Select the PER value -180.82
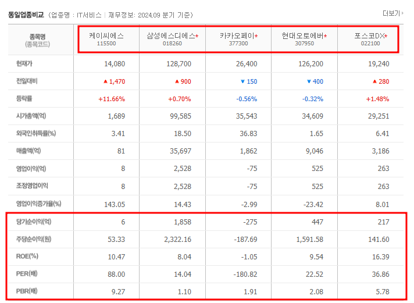 (245, 275)
